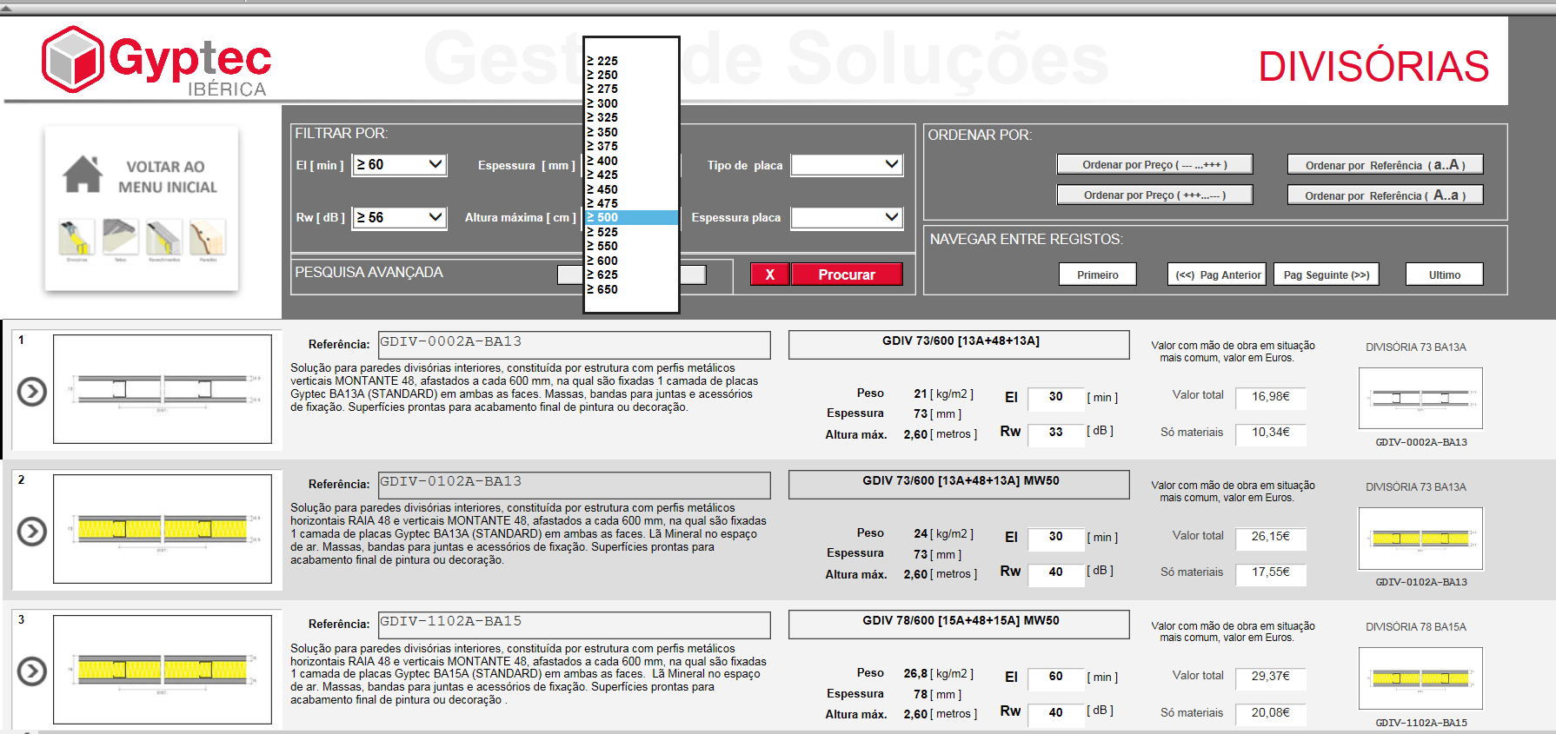Click the title GDIV 73/600 [13A+48+13A] without MW50
Viewport: 1556px width, 734px height.
960,344
